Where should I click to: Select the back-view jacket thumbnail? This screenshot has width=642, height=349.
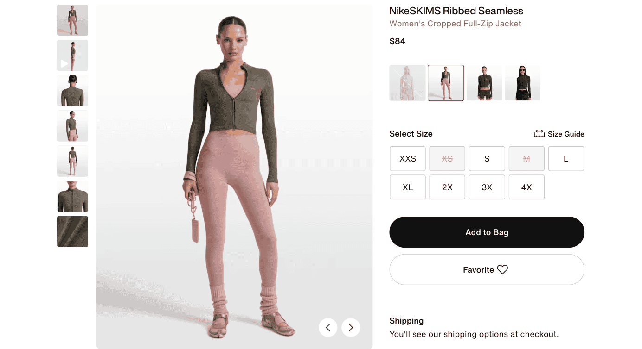[x=72, y=90]
